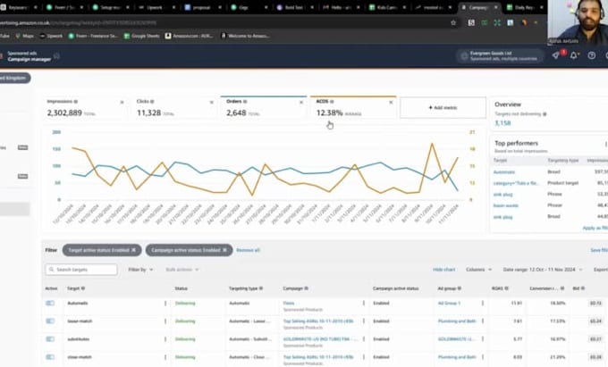Screen dimensions: 608x367
Task: Open the Fixos campaign link
Action: [289, 303]
